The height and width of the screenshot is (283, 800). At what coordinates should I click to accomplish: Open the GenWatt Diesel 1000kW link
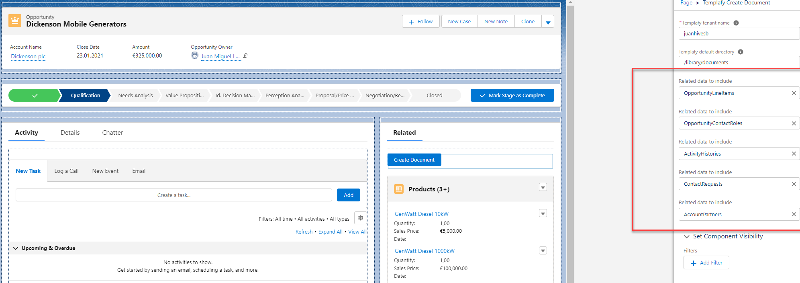tap(424, 251)
